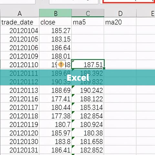
Task: Select cell with date 20120131
Action: tap(20, 150)
